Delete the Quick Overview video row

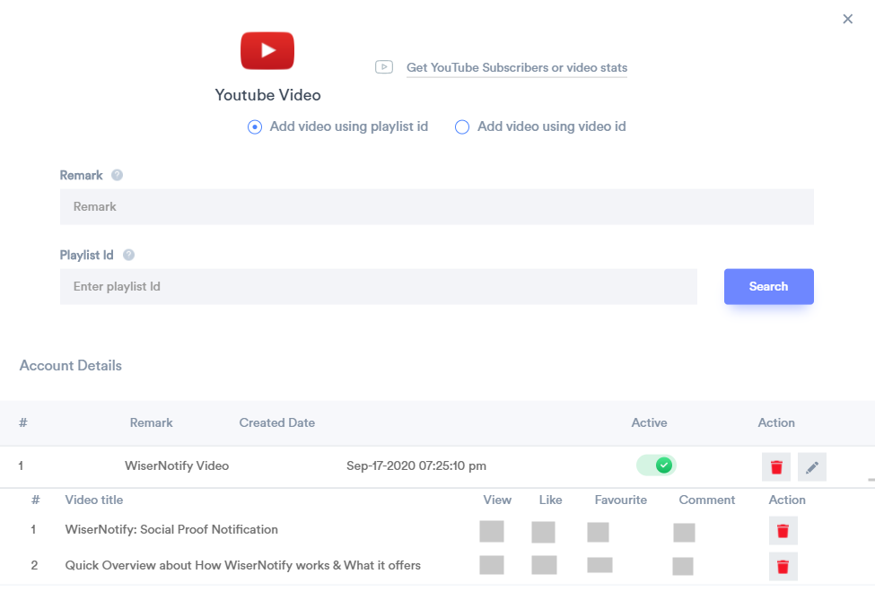click(x=783, y=566)
